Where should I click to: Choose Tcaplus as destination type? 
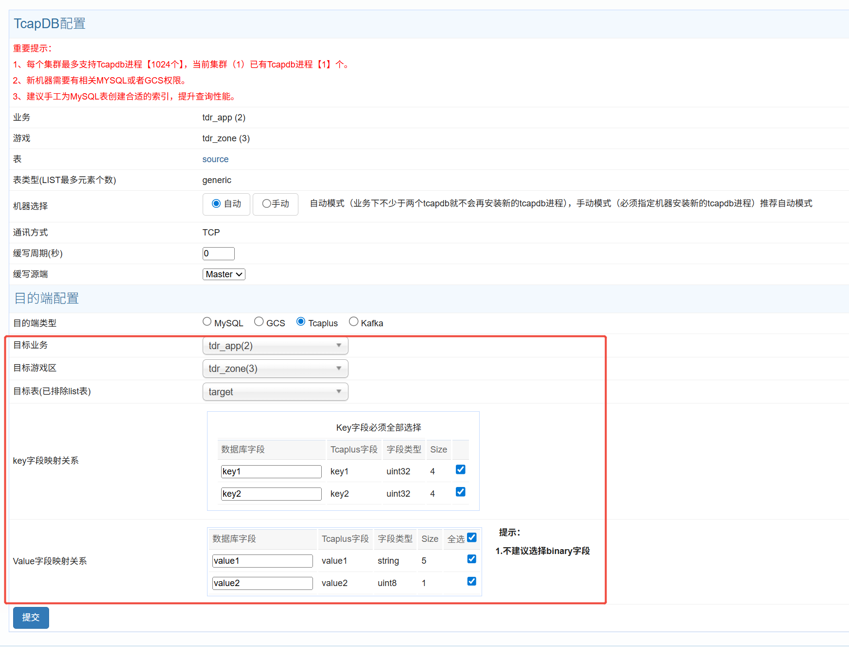pos(301,322)
